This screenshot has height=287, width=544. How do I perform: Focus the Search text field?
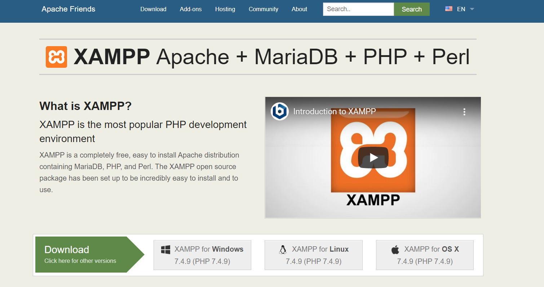tap(358, 9)
